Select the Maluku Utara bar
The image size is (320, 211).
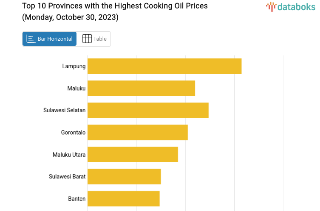[x=133, y=154]
